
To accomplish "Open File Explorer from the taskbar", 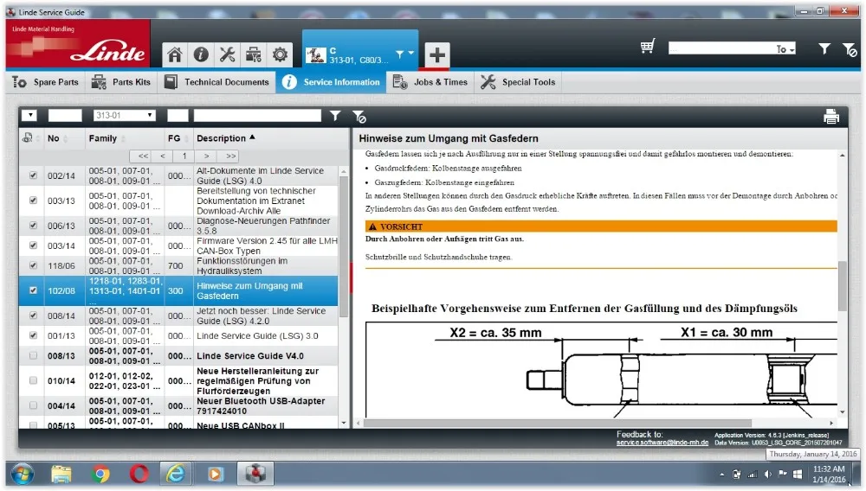I will pyautogui.click(x=61, y=474).
